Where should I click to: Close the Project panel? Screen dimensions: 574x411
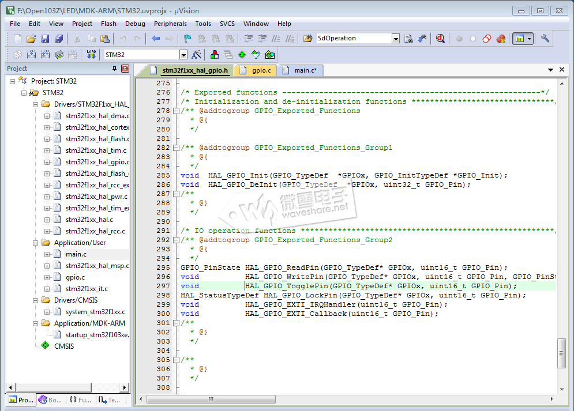coord(125,69)
